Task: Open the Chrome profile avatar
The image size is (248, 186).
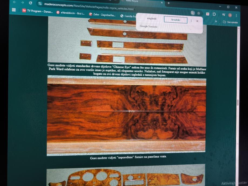Action: pos(230,15)
